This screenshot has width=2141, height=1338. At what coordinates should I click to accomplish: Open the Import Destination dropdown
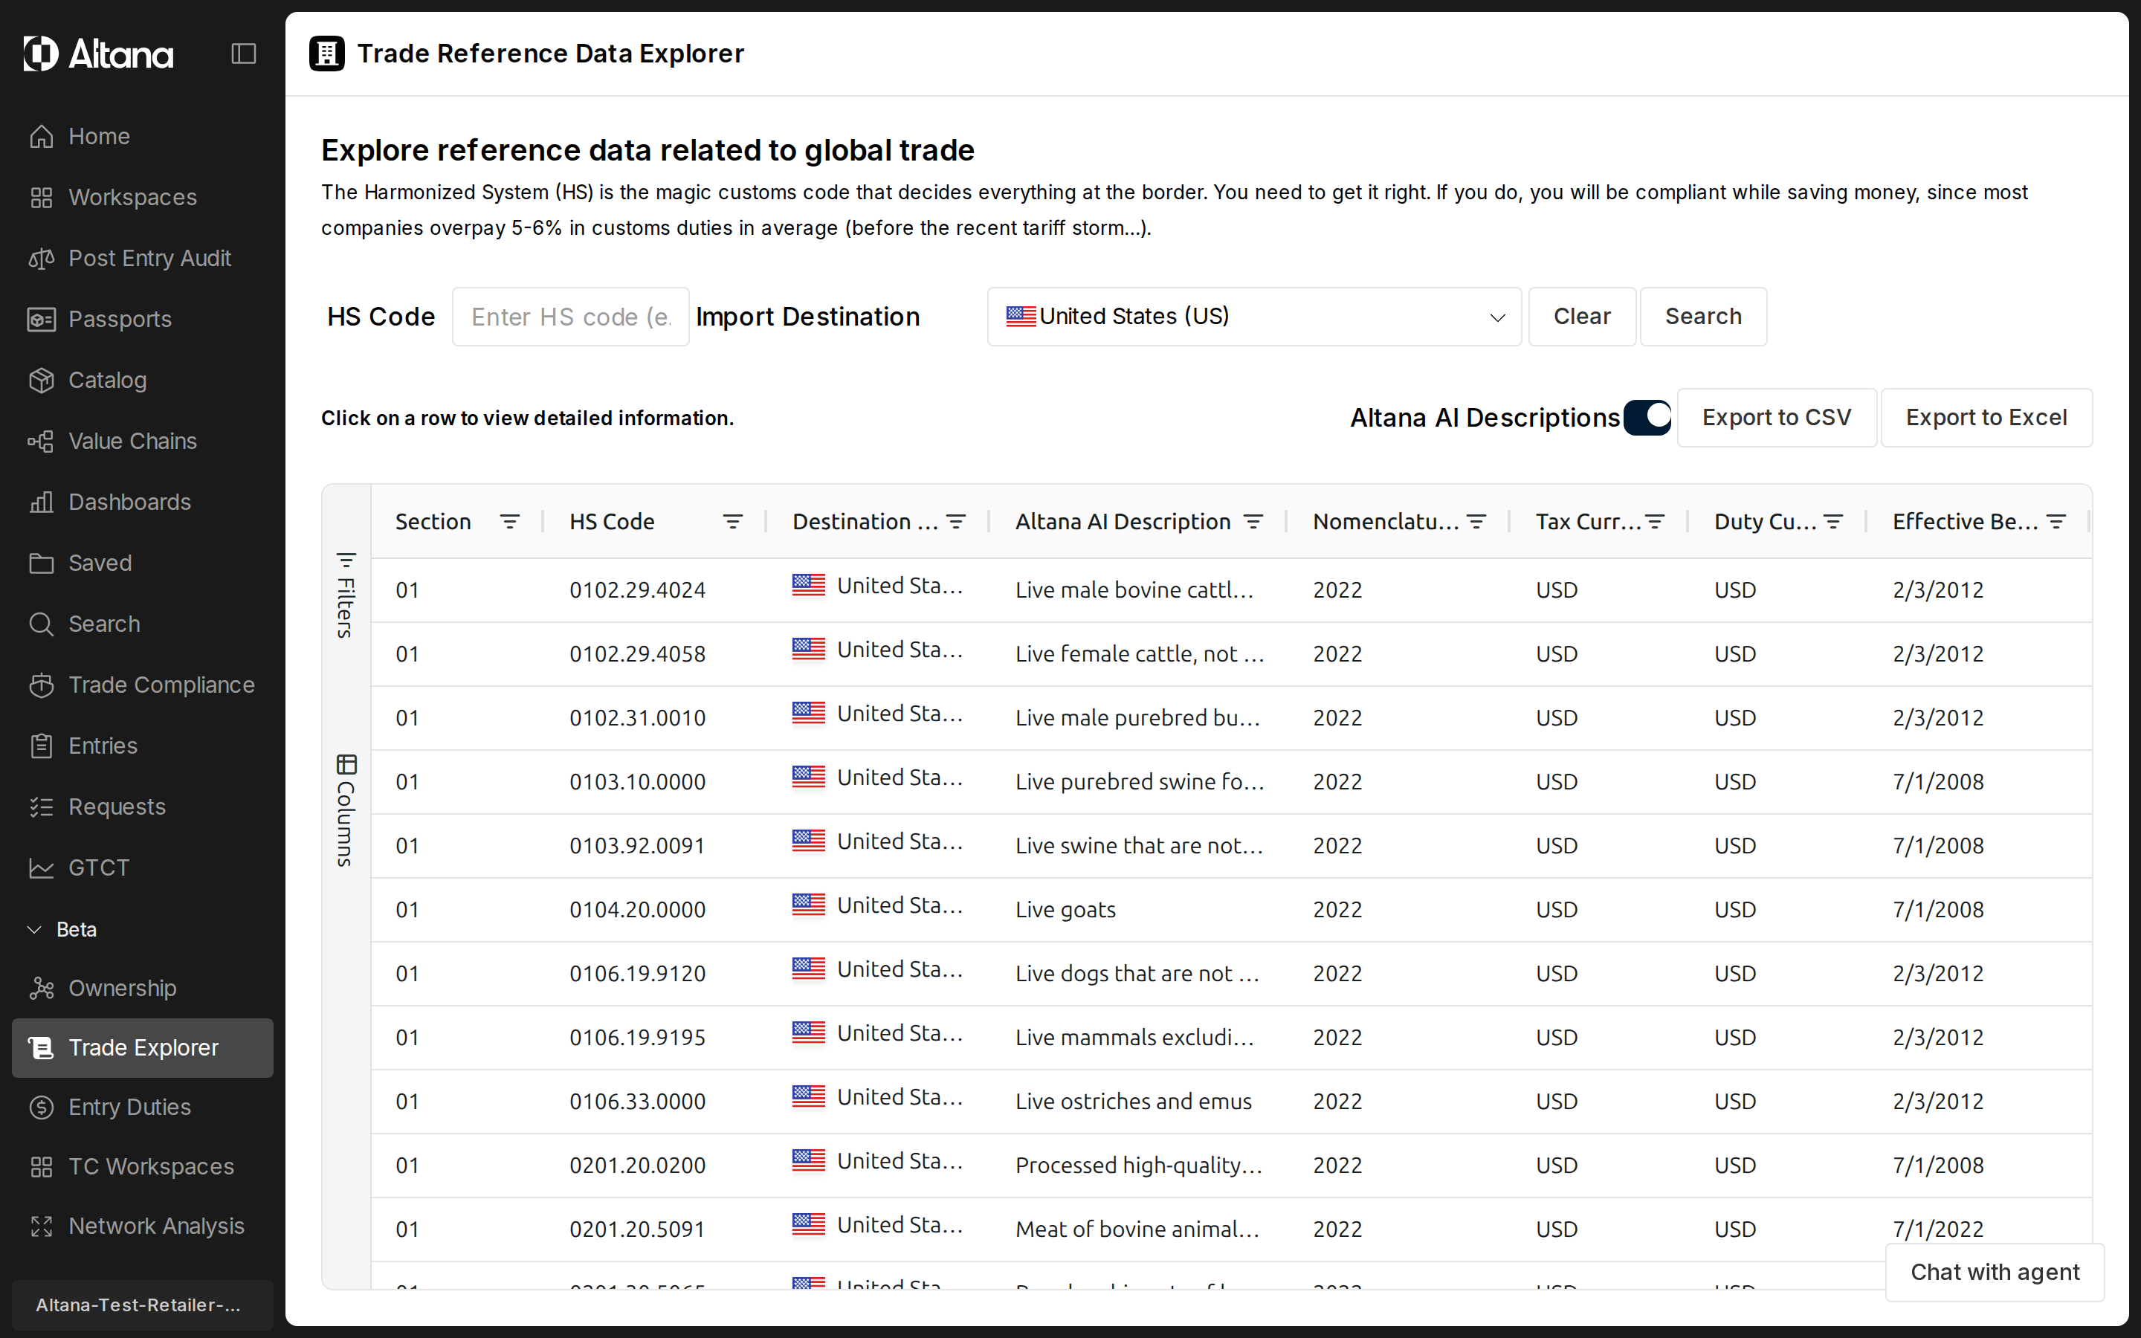coord(1253,317)
